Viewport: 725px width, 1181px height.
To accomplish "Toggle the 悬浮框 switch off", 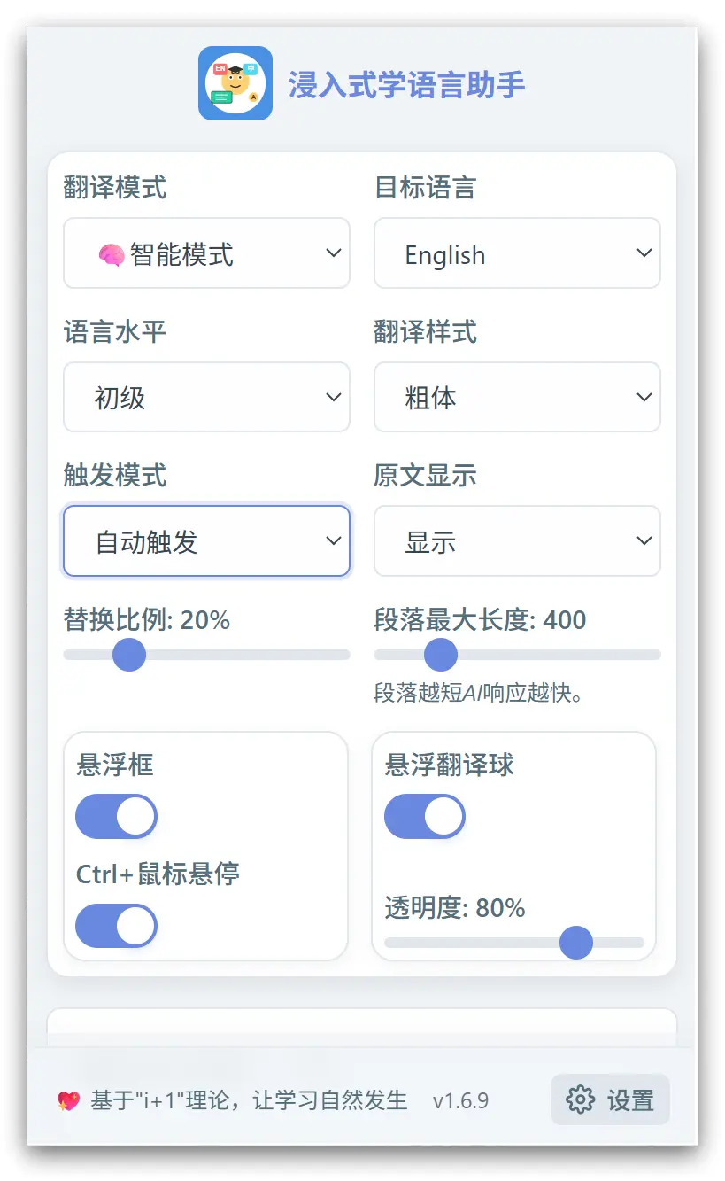I will click(x=116, y=816).
